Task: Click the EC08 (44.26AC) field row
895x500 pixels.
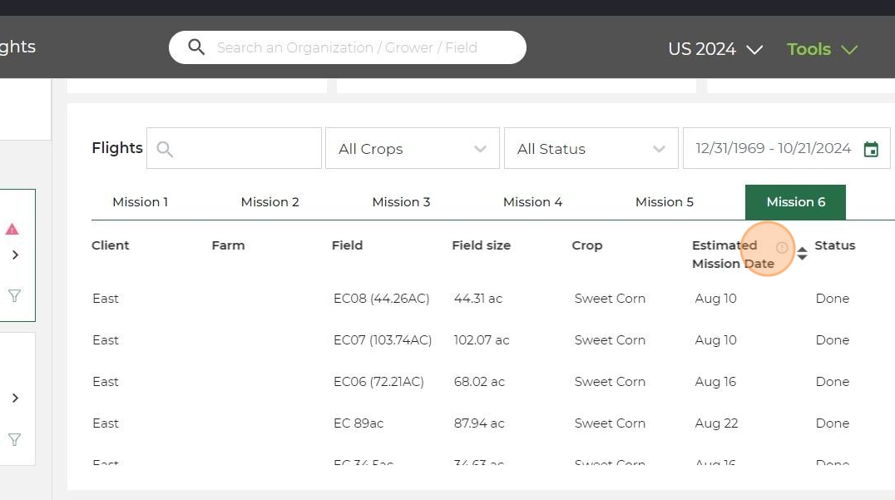Action: [x=381, y=299]
